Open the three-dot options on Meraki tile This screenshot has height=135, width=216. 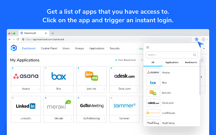pos(72,118)
